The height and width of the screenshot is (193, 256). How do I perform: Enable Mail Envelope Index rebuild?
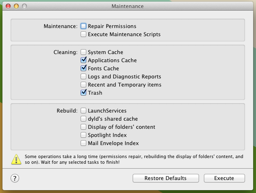pos(83,143)
